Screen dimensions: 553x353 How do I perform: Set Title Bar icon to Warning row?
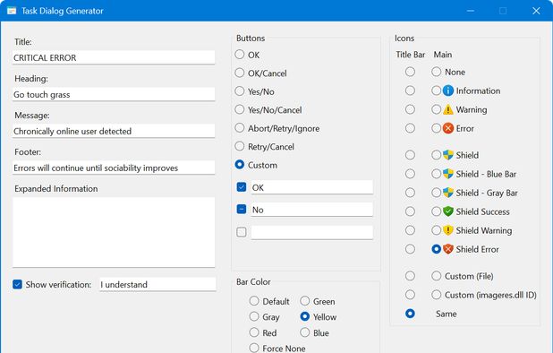(410, 109)
